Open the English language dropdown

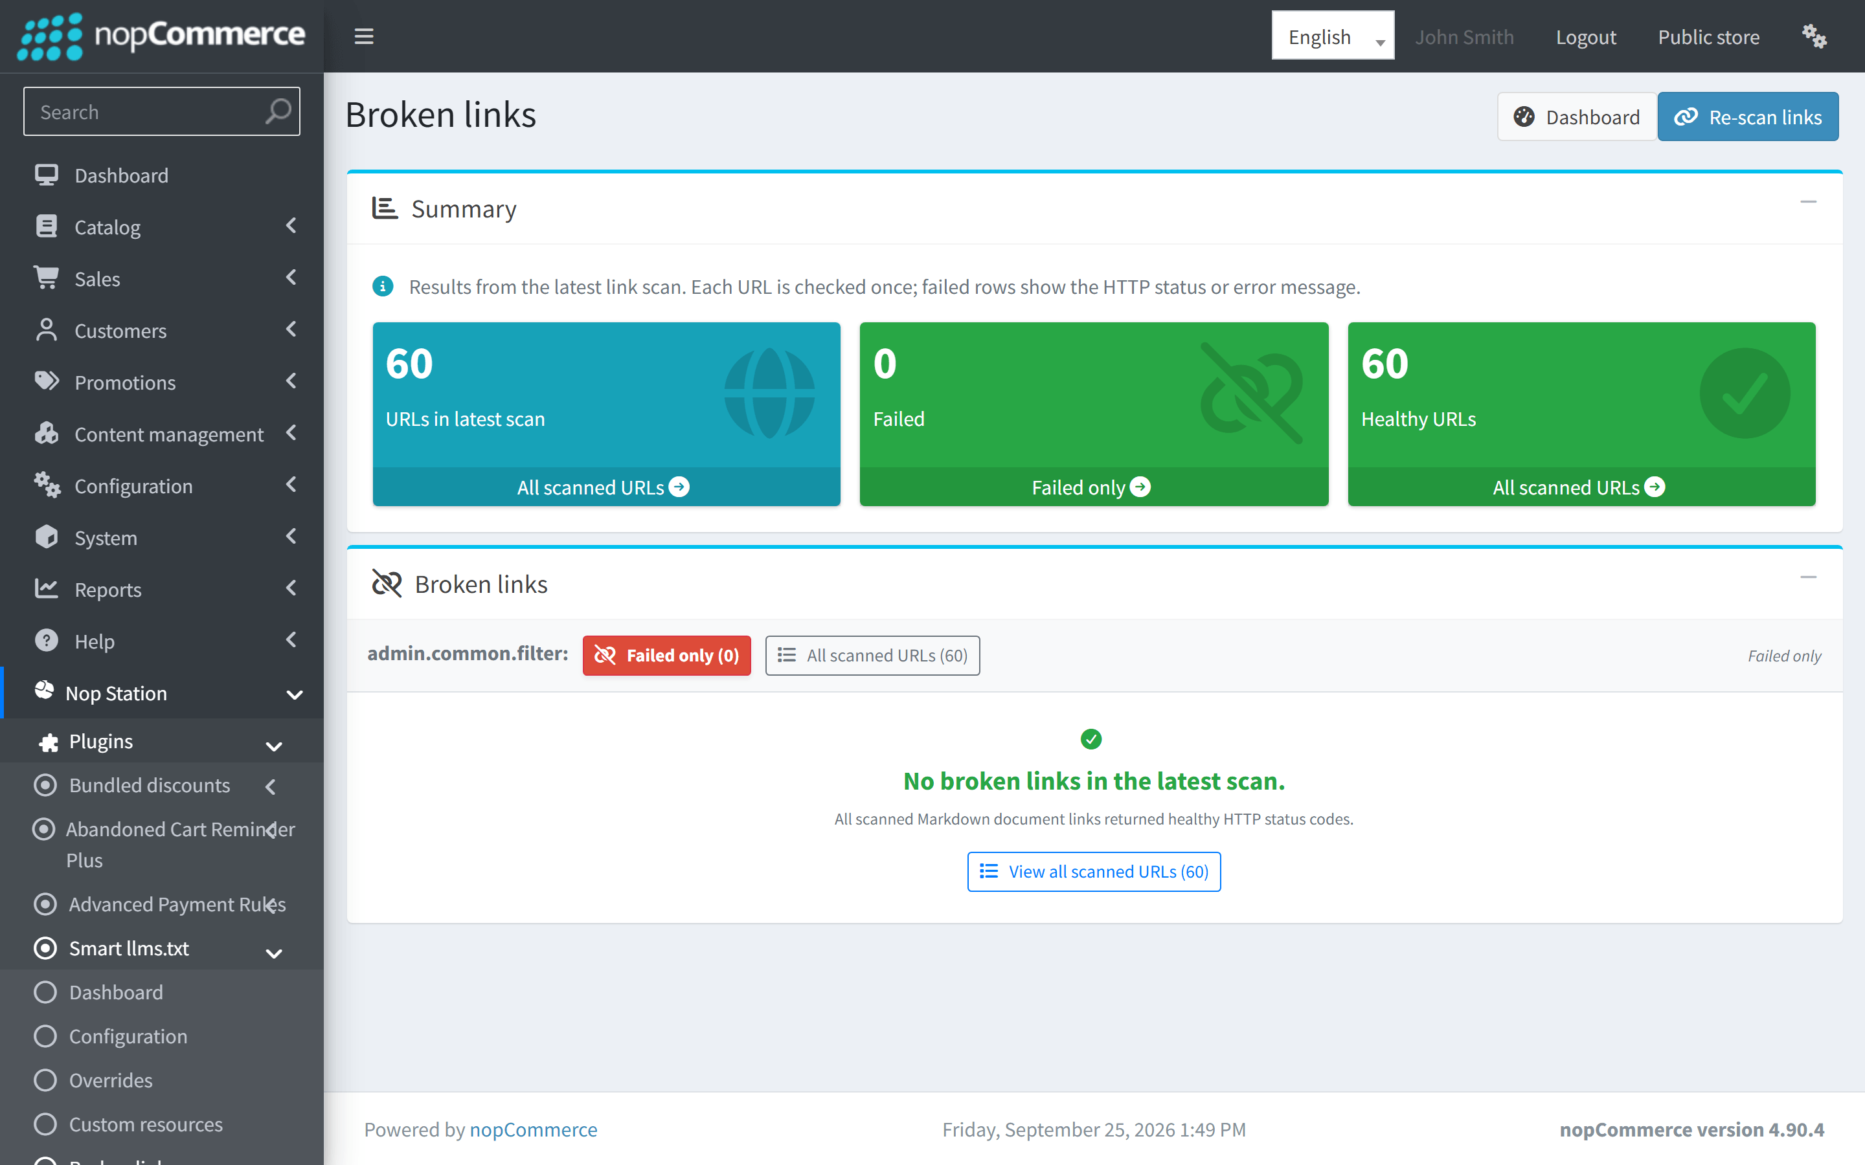1333,36
